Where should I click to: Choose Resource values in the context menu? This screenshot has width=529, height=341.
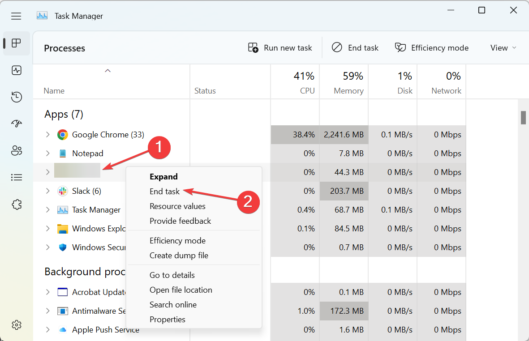pos(194,206)
